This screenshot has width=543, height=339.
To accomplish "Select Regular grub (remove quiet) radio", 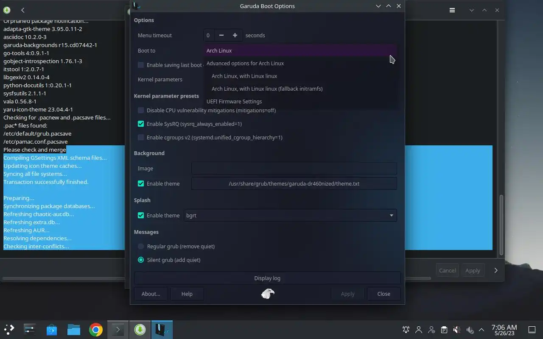I will [x=141, y=246].
